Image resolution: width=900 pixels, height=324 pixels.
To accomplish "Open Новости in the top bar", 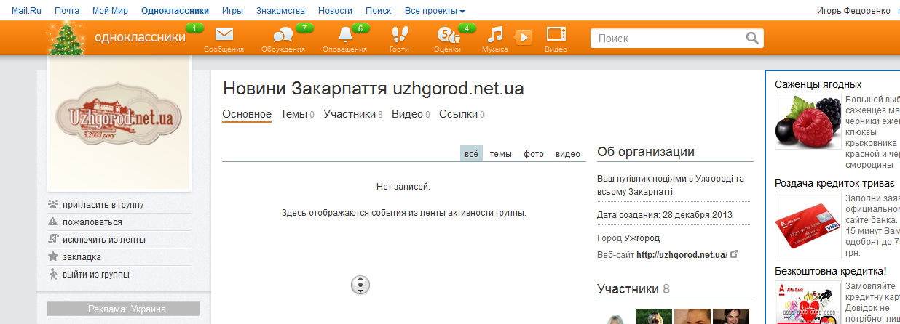I will (x=336, y=11).
